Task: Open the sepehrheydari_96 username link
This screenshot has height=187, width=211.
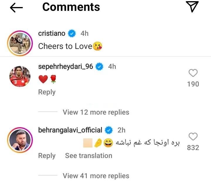Action: [66, 67]
